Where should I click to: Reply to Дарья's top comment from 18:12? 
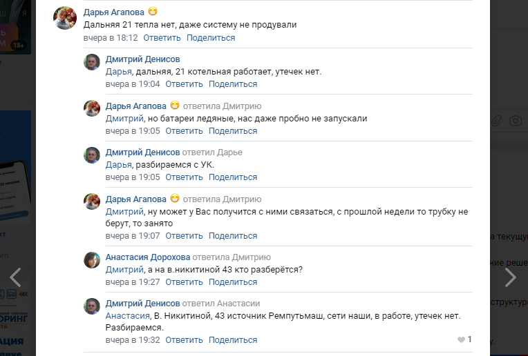162,38
